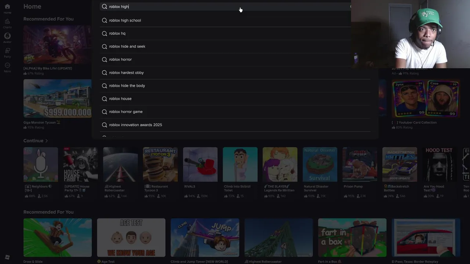470x264 pixels.
Task: Select the 'roblox hide and seek' suggestion
Action: pyautogui.click(x=235, y=47)
